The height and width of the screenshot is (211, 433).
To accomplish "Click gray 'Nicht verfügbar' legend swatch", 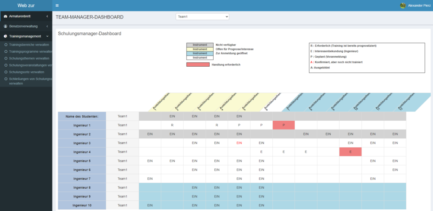I will pos(200,45).
